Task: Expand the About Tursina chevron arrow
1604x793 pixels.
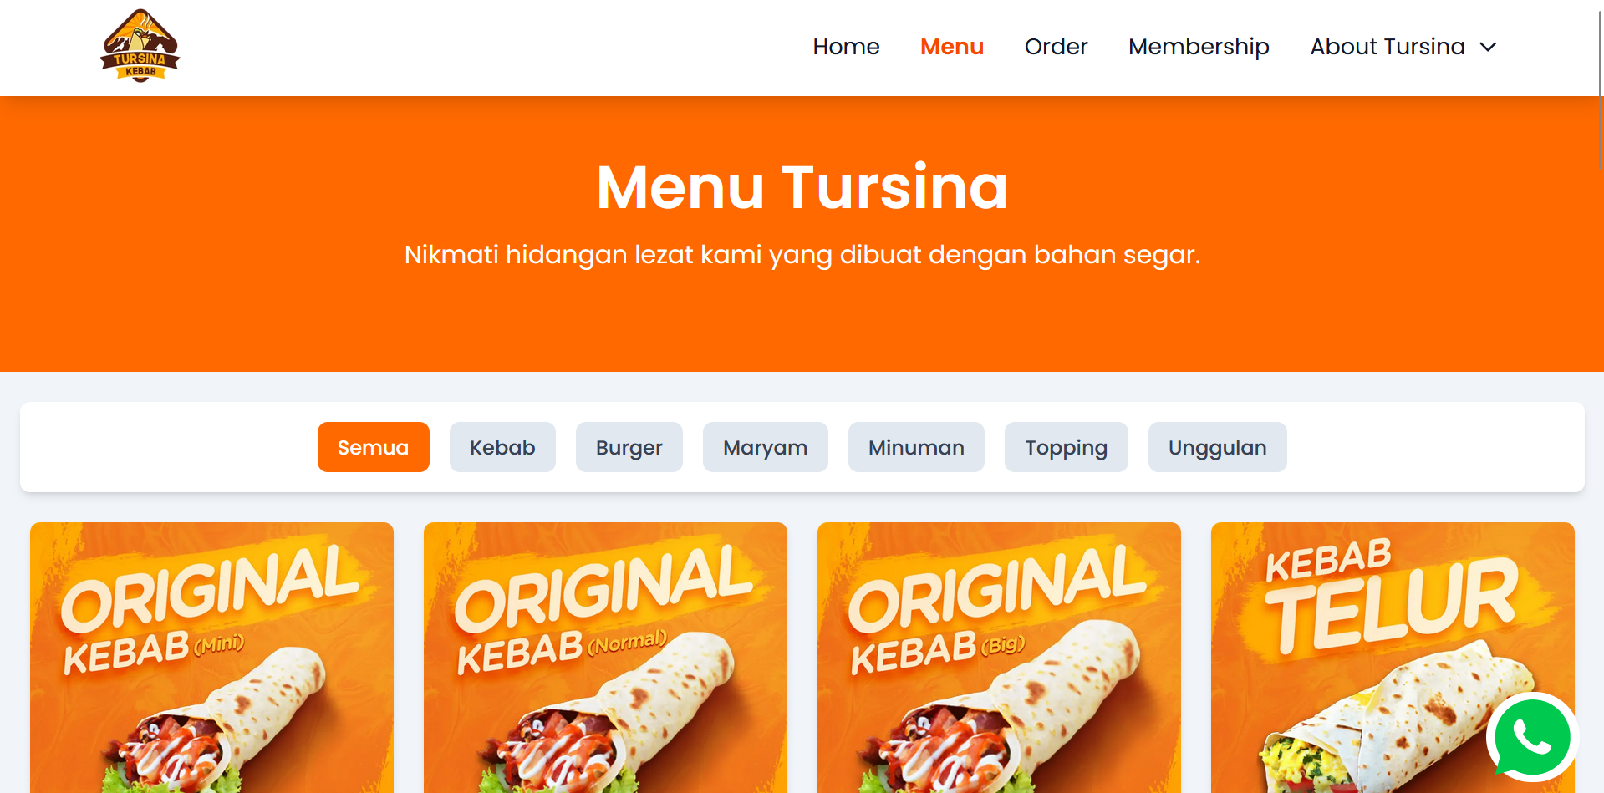Action: [1489, 48]
